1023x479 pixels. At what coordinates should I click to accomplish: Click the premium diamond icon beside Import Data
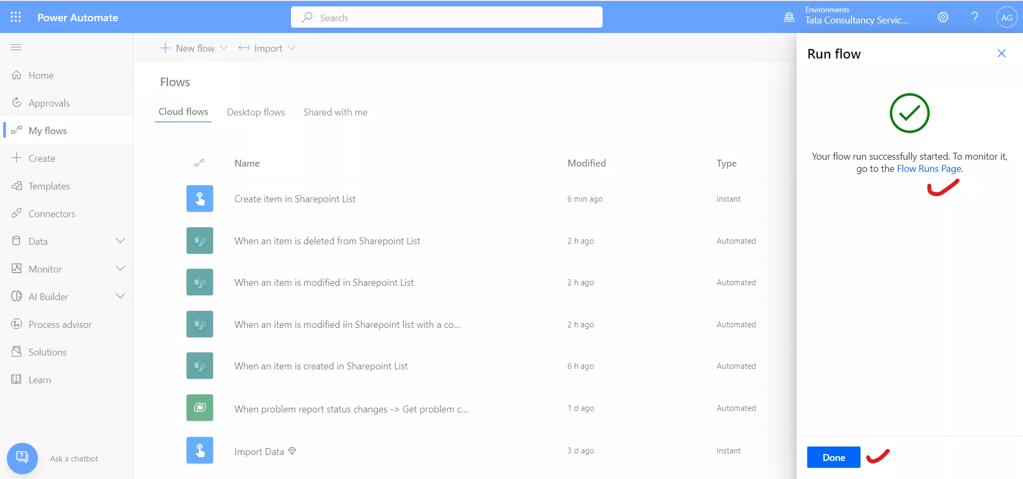point(292,451)
